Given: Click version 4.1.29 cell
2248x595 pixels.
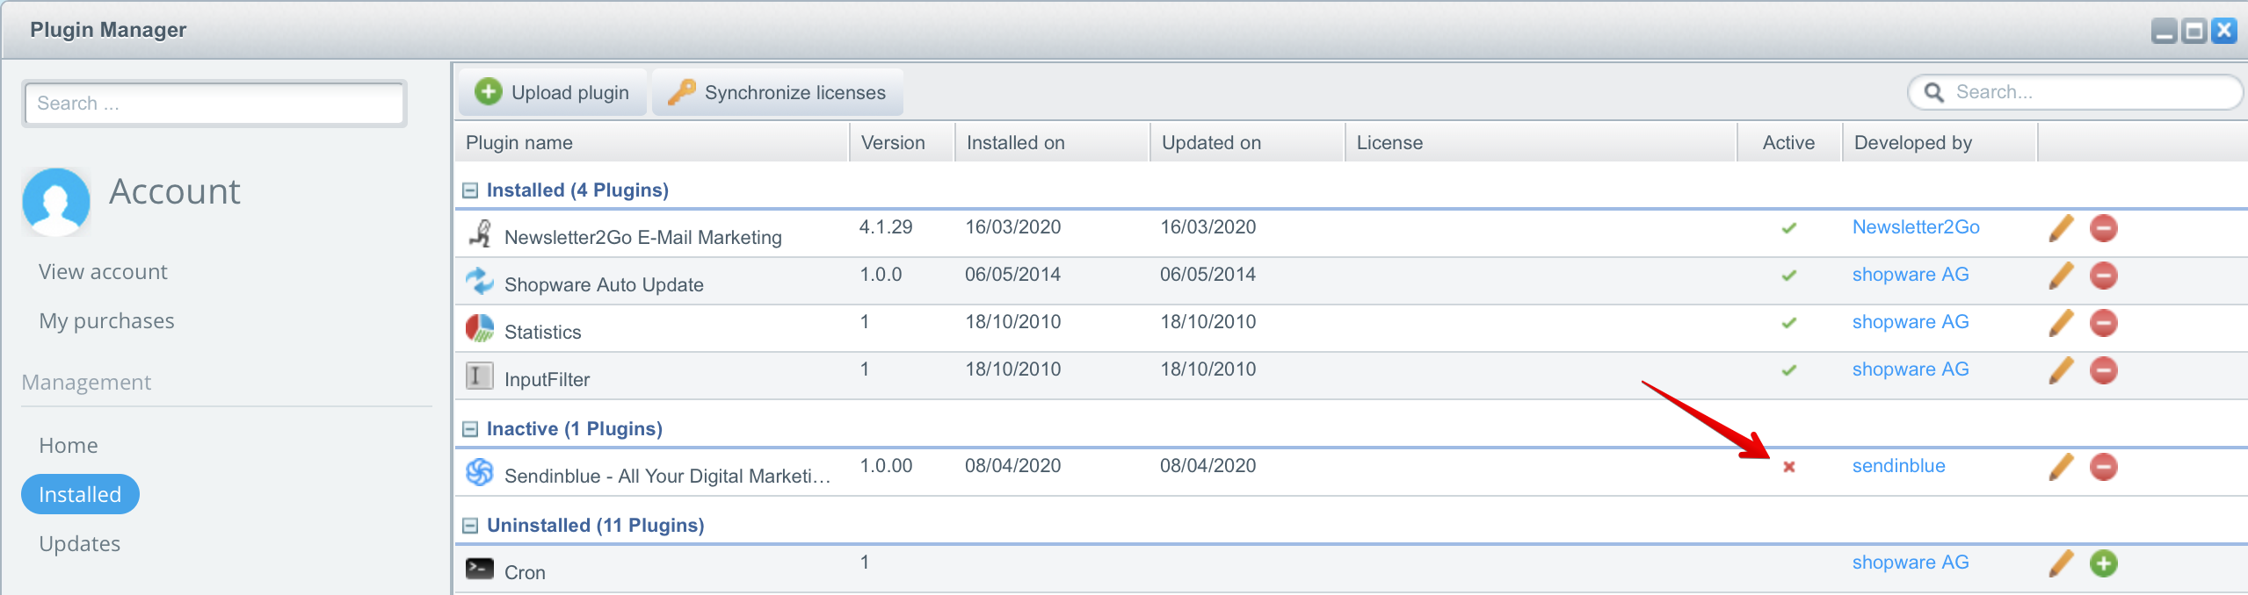Looking at the screenshot, I should pos(886,227).
